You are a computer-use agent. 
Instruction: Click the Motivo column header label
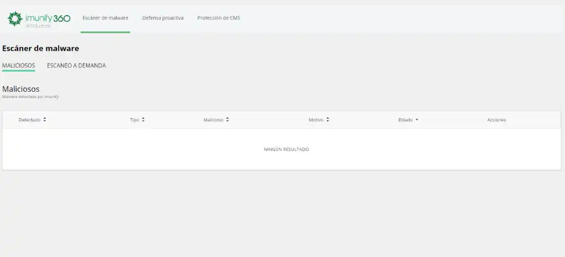pos(316,119)
